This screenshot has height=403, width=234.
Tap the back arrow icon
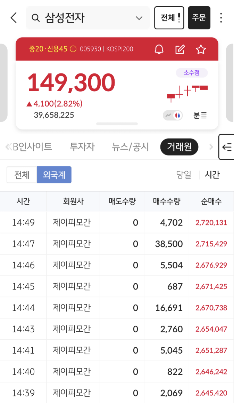(14, 18)
